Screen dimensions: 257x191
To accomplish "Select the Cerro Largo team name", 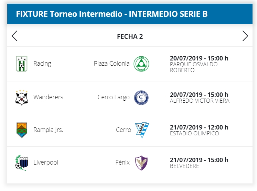I will (x=114, y=97).
